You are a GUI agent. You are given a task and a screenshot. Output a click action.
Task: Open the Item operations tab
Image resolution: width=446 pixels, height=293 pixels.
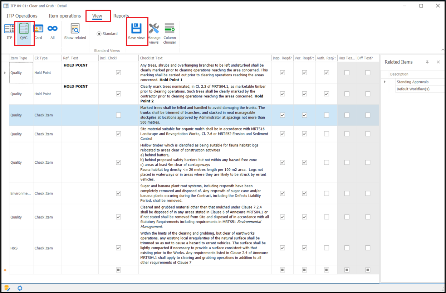pyautogui.click(x=65, y=16)
